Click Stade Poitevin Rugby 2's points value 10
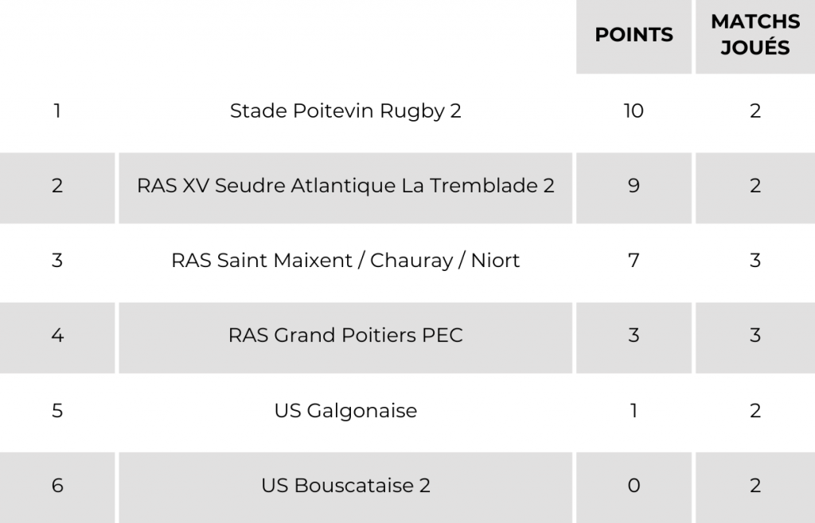 634,111
